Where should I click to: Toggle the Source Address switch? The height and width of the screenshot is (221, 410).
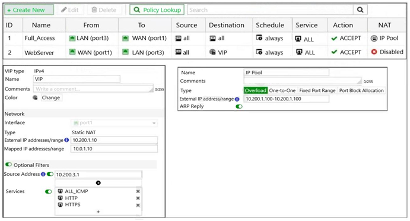point(50,174)
